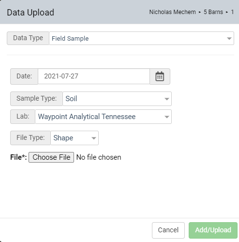Click the Lab field dropdown arrow
This screenshot has width=239, height=242.
(167, 117)
